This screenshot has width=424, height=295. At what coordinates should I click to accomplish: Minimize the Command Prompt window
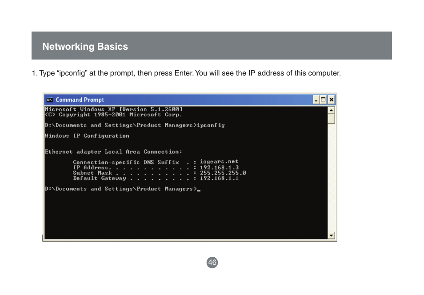click(x=316, y=100)
